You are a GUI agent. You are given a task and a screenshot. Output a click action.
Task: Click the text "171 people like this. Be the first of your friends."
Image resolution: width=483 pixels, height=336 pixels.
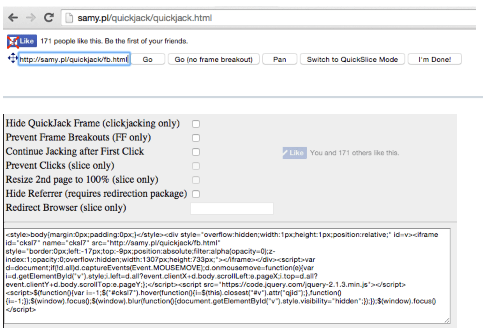coord(114,41)
